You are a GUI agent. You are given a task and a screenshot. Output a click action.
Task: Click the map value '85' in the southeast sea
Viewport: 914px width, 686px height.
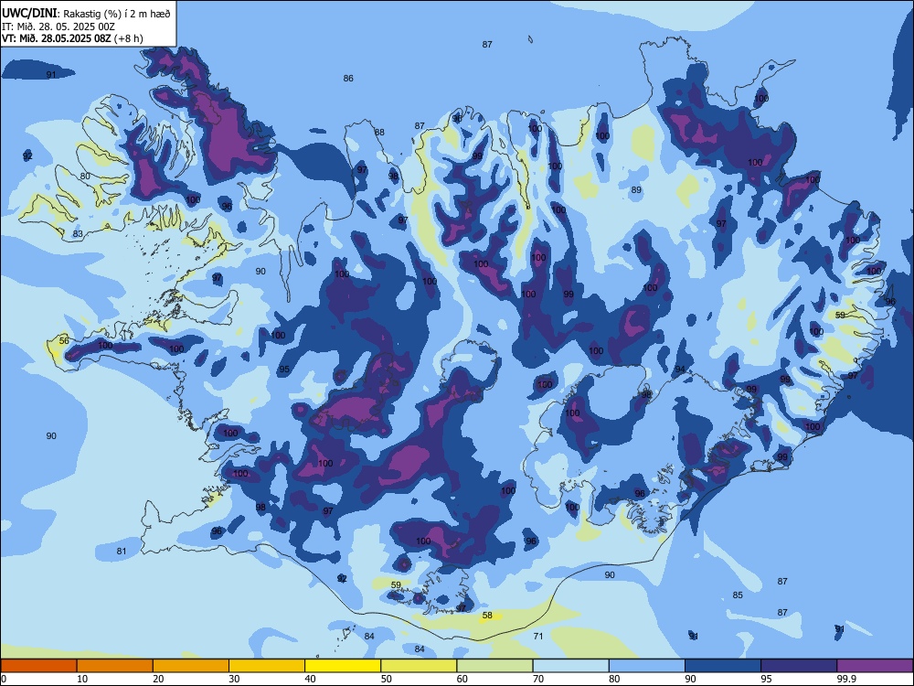tap(738, 595)
